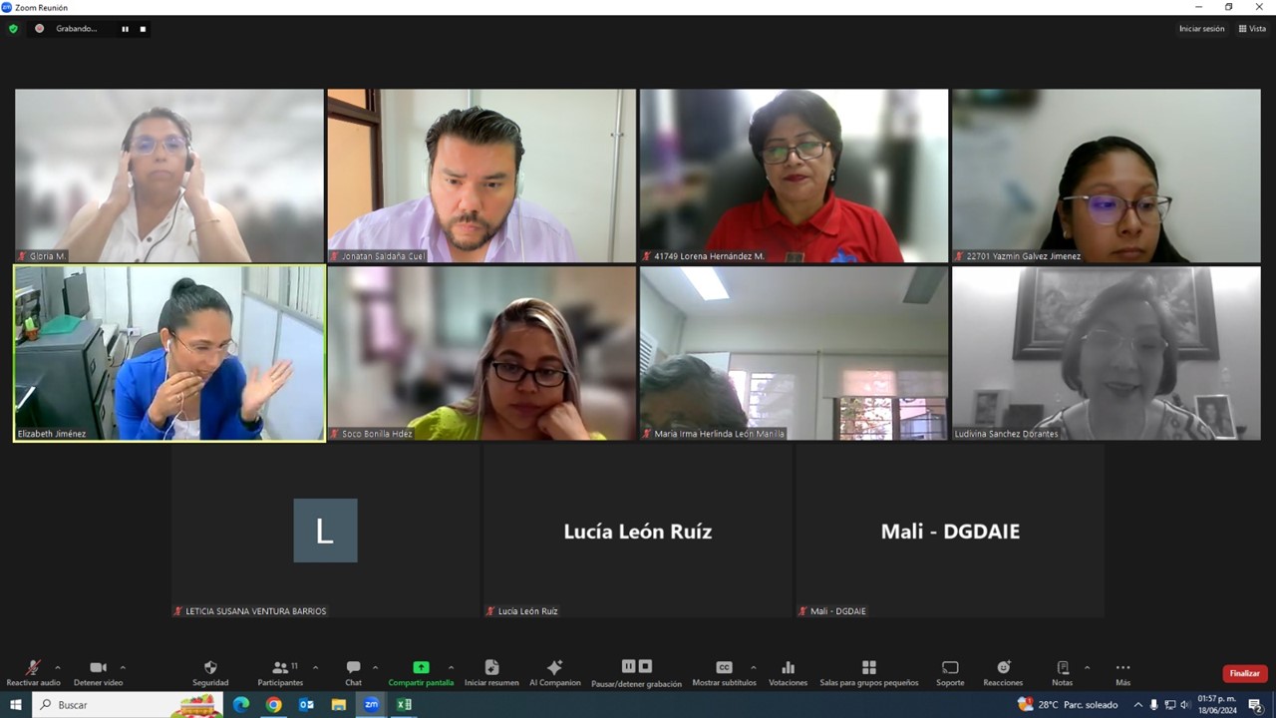
Task: Select Elizabeth Jiménez video tile
Action: click(x=169, y=352)
